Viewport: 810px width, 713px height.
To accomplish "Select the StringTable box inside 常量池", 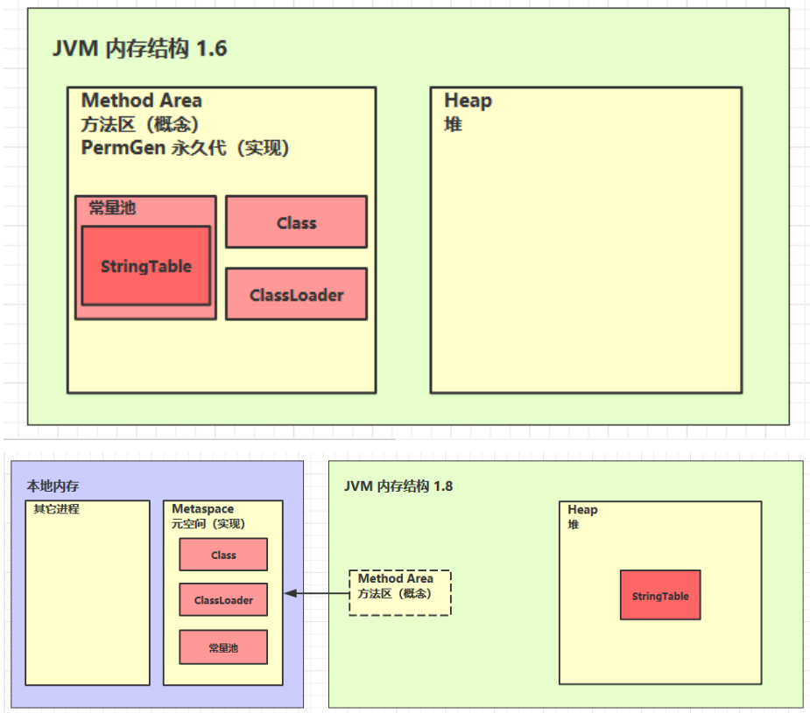I will 145,267.
